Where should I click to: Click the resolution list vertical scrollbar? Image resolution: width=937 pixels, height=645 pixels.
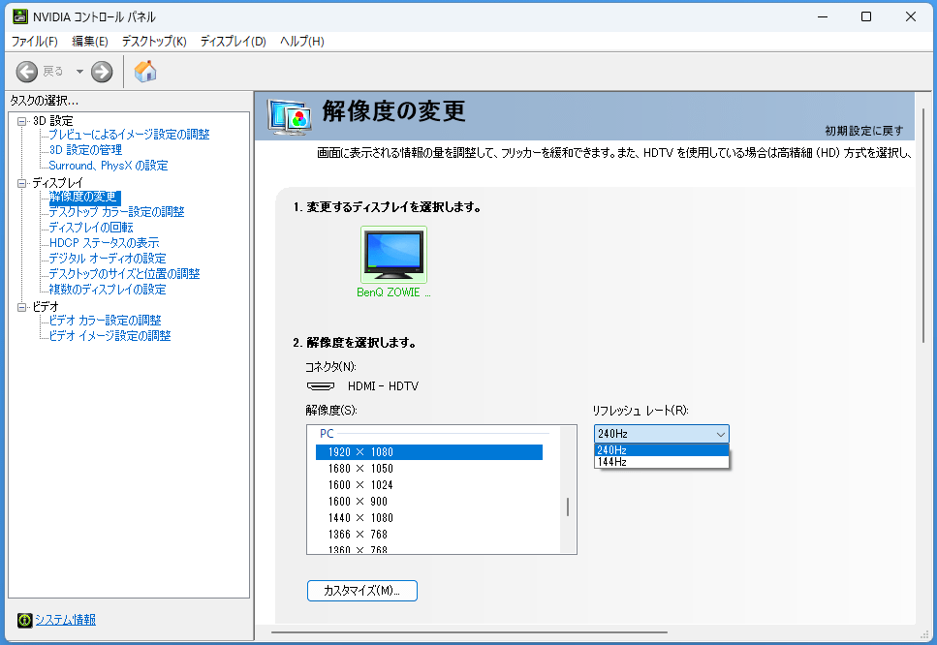(568, 490)
